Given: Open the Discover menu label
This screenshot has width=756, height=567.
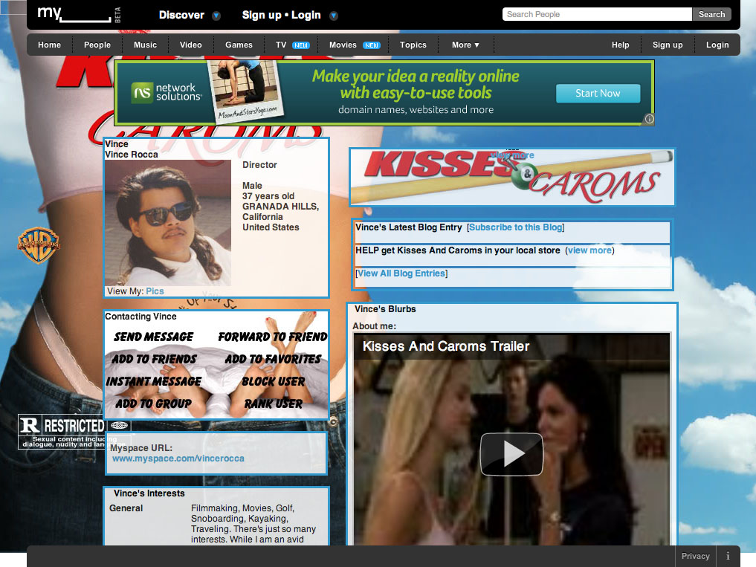Looking at the screenshot, I should point(182,15).
